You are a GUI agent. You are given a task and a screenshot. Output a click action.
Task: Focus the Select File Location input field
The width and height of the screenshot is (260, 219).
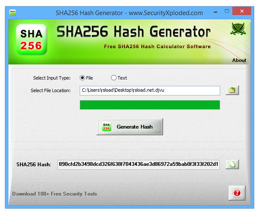[x=150, y=90]
